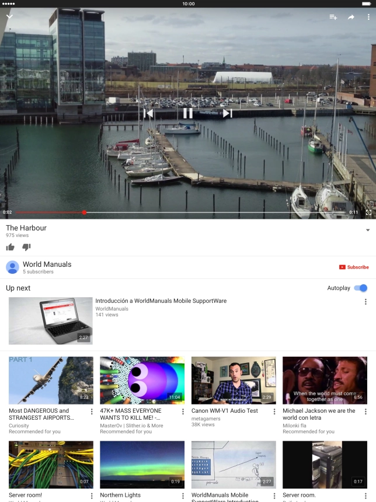Share the video with arrow icon
Viewport: 376px width, 502px height.
(x=351, y=17)
